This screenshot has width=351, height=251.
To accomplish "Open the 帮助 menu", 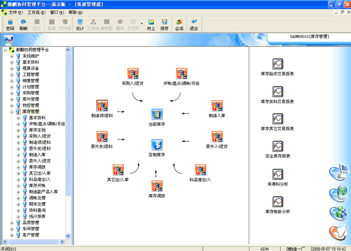I will click(x=75, y=12).
